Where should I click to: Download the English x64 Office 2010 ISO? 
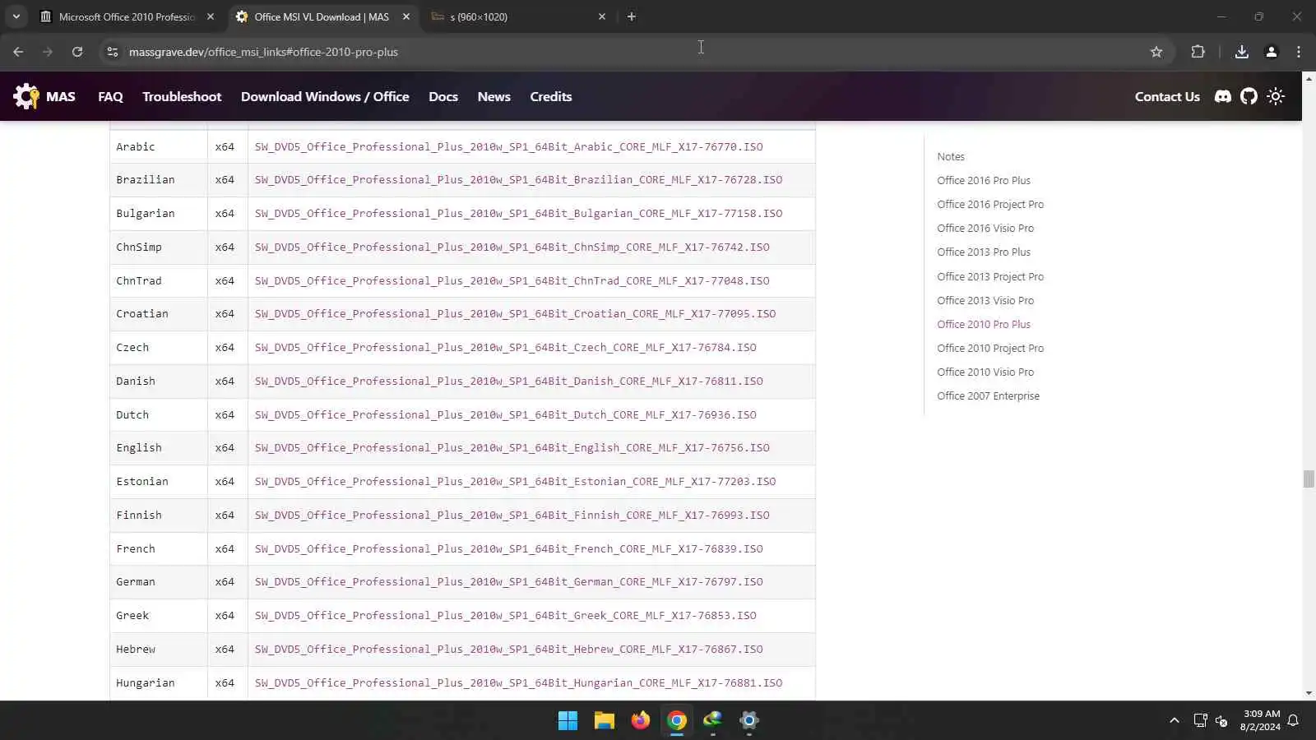tap(512, 447)
